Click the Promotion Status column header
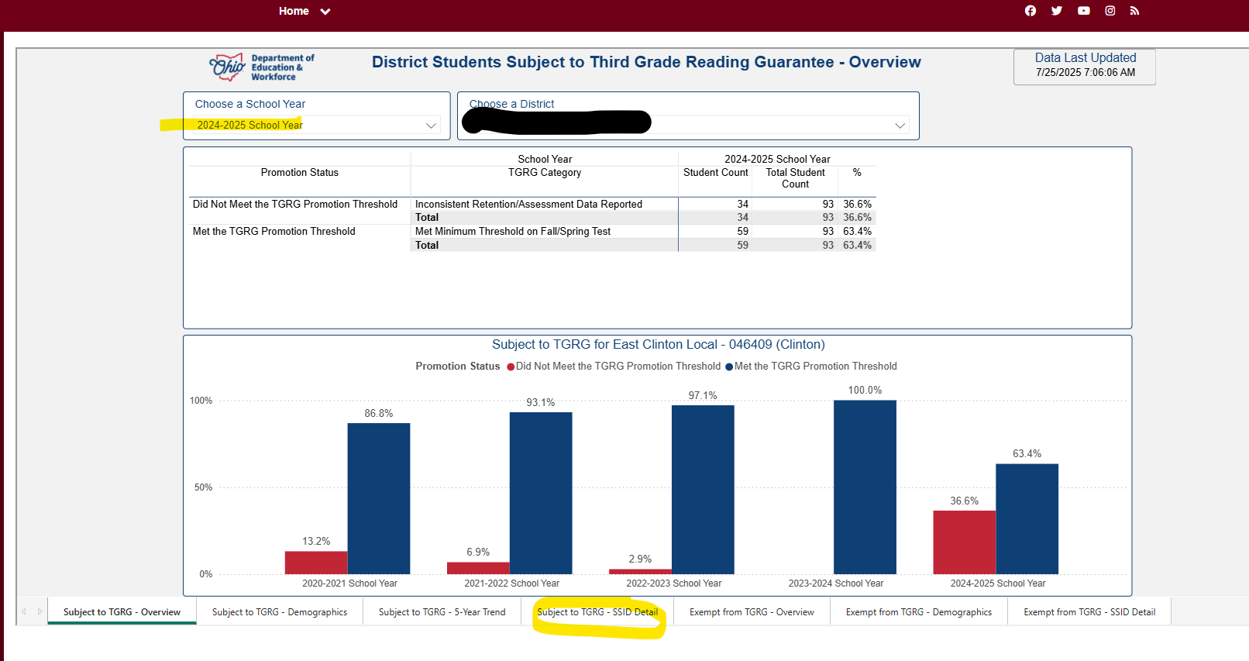The width and height of the screenshot is (1249, 661). pyautogui.click(x=299, y=173)
